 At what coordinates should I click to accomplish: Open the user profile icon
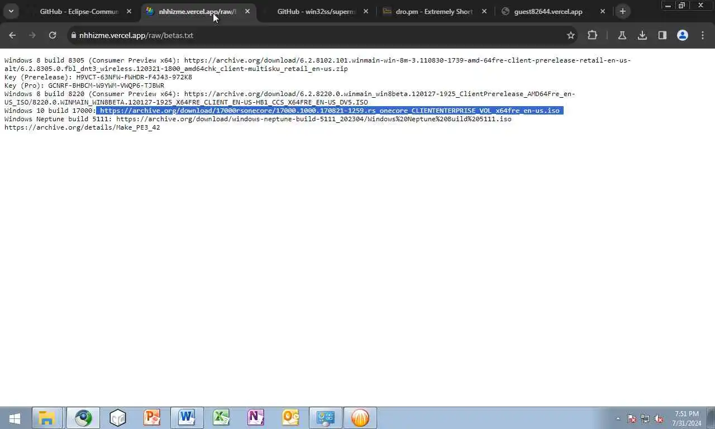[x=683, y=35]
